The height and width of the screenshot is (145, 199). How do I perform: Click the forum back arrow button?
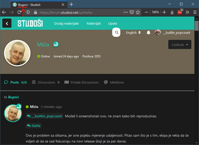click(x=7, y=23)
